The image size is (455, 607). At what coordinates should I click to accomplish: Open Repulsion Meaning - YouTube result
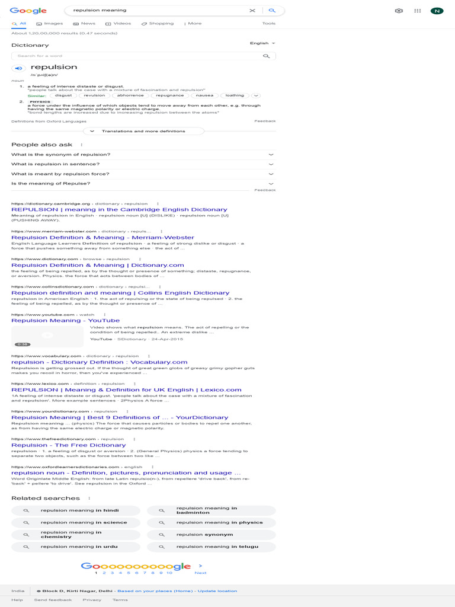click(x=65, y=321)
